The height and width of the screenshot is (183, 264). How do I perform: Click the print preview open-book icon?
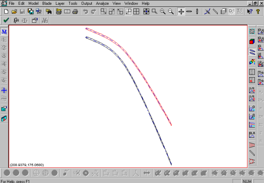tap(67, 11)
